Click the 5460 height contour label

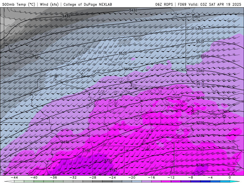[196, 16]
